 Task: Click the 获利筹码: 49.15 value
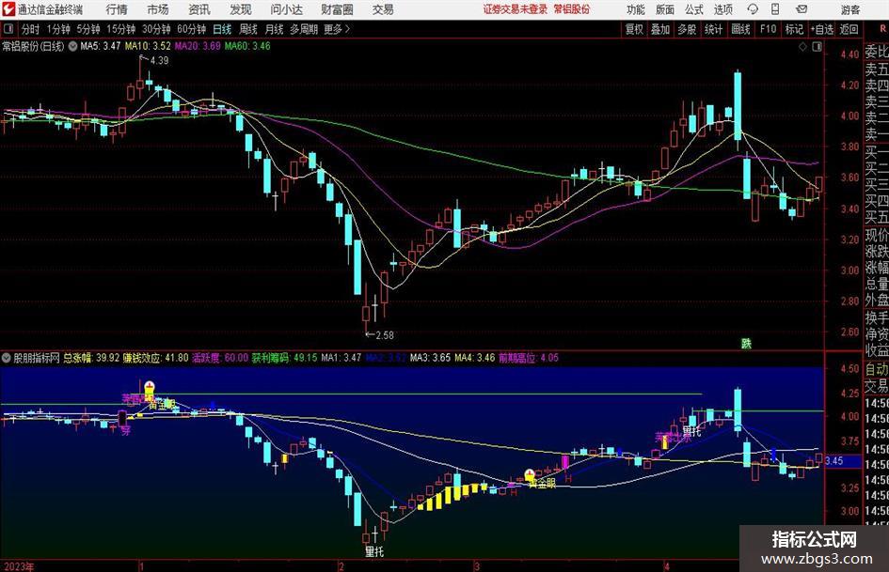(x=285, y=358)
